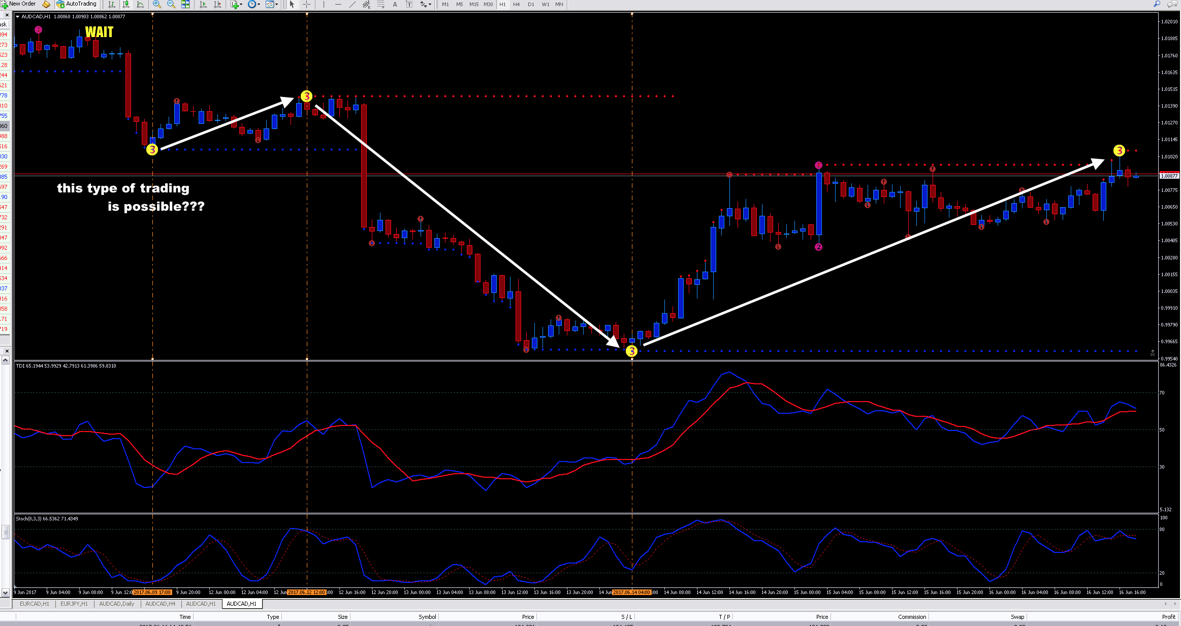Click the New Order button
This screenshot has height=626, width=1181.
pyautogui.click(x=18, y=4)
